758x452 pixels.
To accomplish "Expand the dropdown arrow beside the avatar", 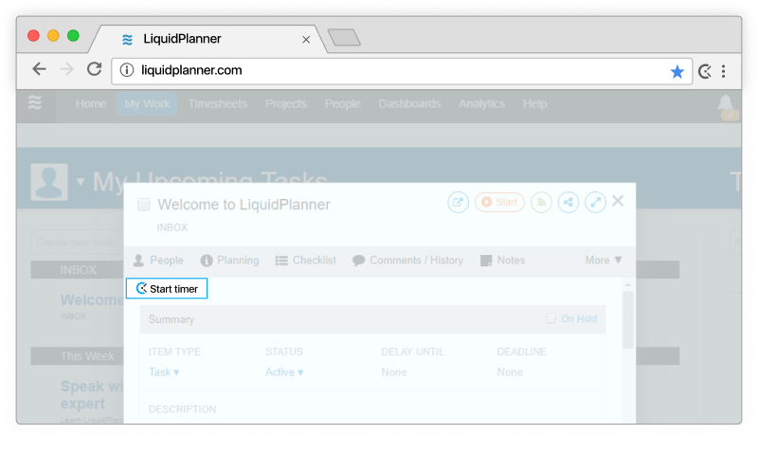I will 81,182.
